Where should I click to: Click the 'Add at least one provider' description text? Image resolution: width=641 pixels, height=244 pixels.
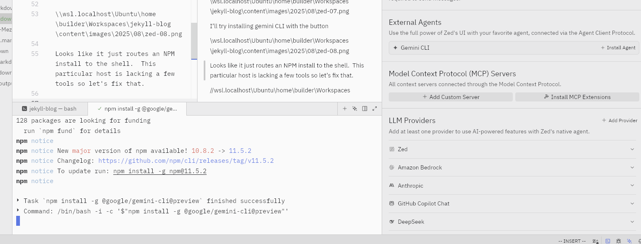tap(489, 131)
